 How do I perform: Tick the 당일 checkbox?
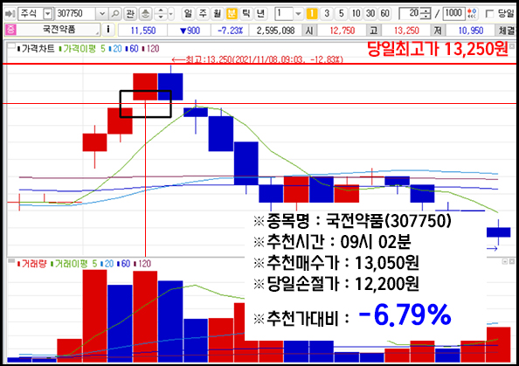(x=489, y=14)
